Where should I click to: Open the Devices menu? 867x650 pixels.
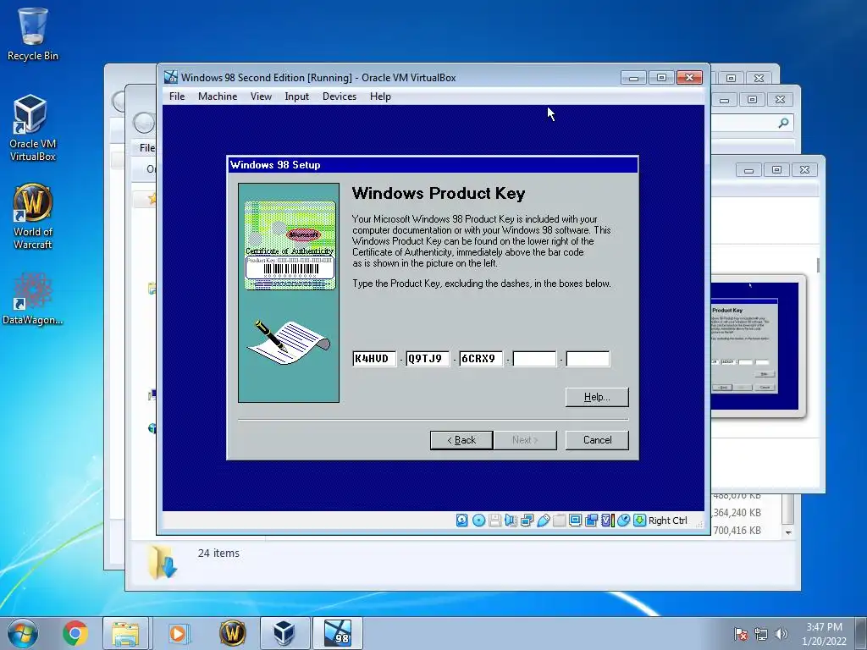coord(339,96)
